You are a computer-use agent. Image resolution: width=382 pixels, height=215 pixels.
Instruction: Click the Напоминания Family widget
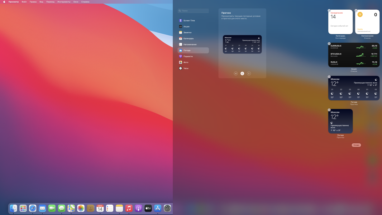pos(367,22)
